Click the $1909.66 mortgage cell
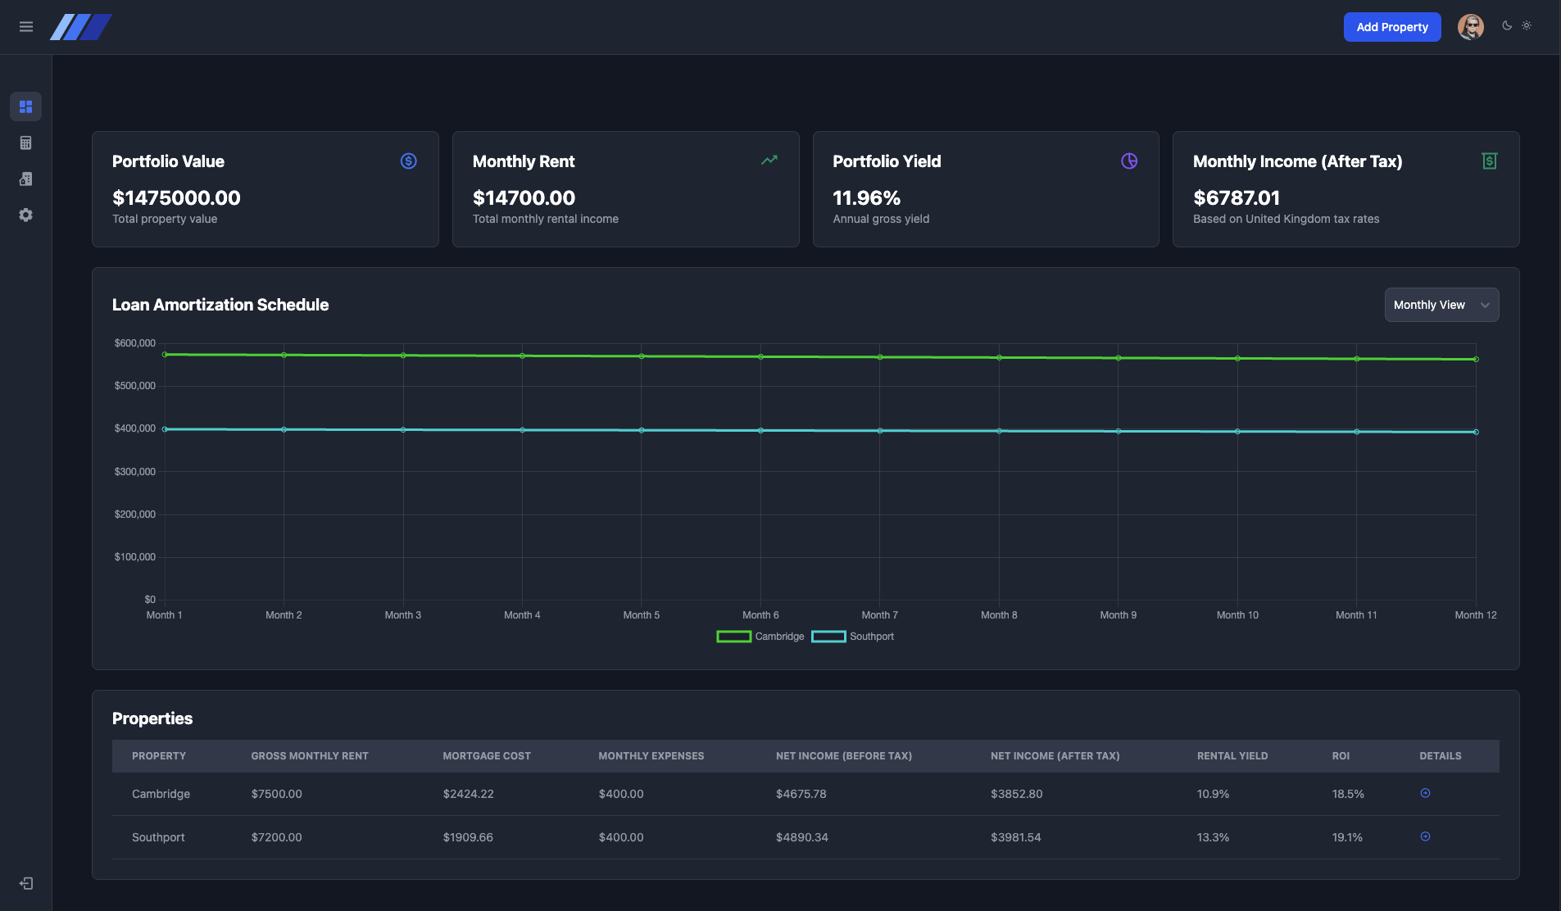This screenshot has width=1561, height=911. (x=468, y=837)
